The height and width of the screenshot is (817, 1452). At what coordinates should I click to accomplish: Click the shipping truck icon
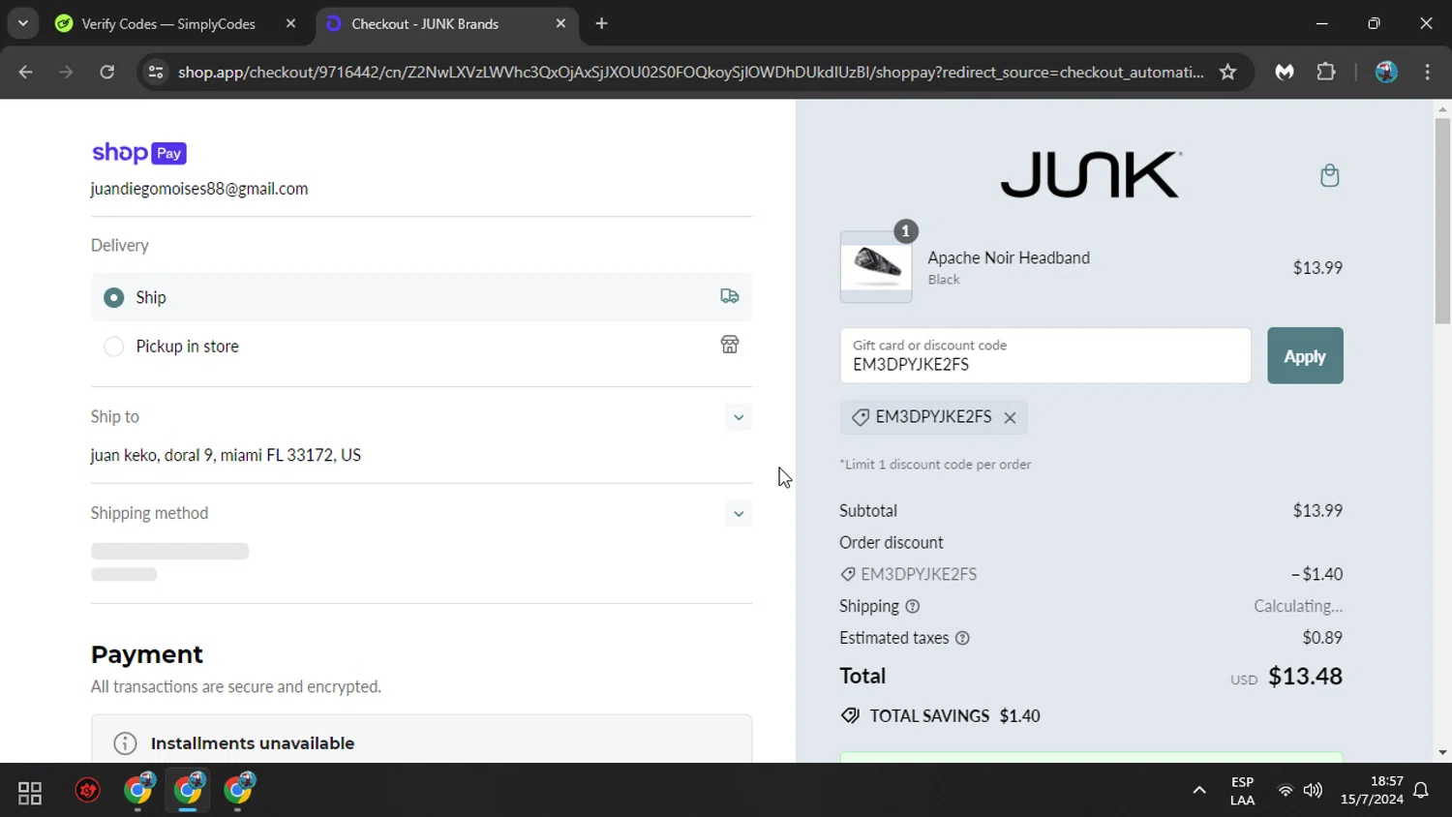(x=730, y=296)
